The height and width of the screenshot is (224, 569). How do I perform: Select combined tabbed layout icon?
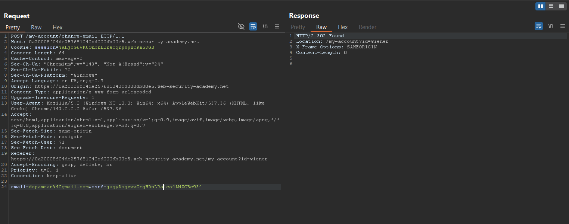point(561,6)
